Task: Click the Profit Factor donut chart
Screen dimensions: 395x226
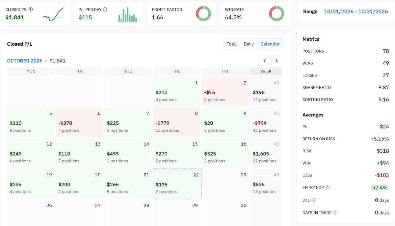Action: 203,14
